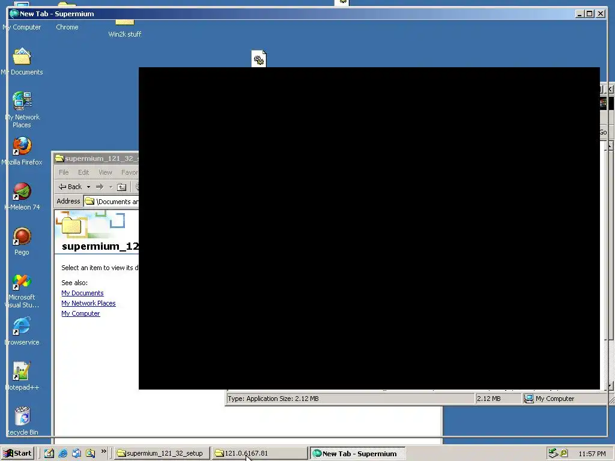Viewport: 615px width, 461px height.
Task: Select the gear file icon on the desktop
Action: tap(259, 58)
